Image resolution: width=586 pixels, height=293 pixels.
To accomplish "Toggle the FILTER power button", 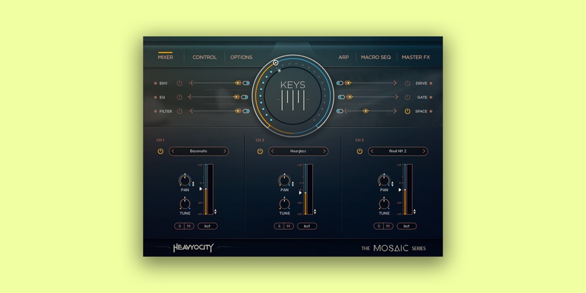I will coord(179,111).
